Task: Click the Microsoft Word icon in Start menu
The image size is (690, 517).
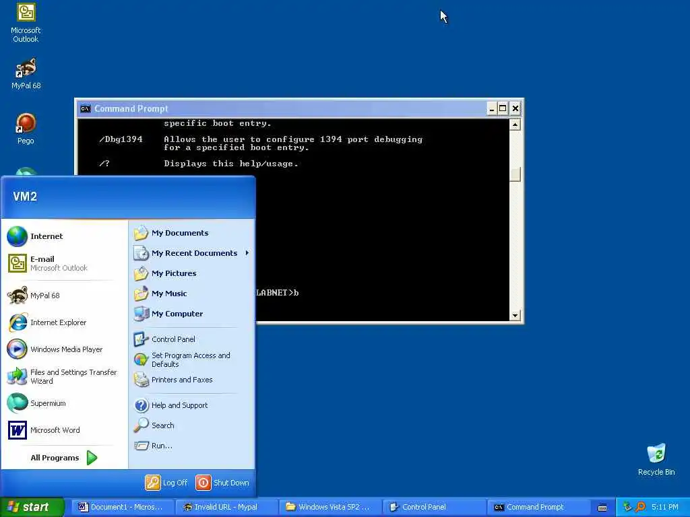Action: (17, 430)
